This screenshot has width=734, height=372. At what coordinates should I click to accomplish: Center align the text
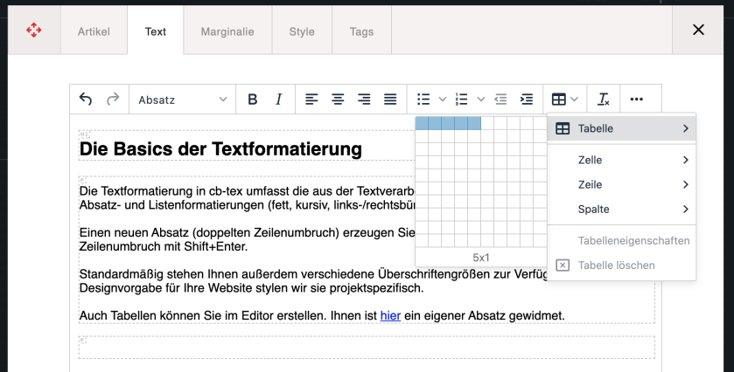(x=338, y=100)
